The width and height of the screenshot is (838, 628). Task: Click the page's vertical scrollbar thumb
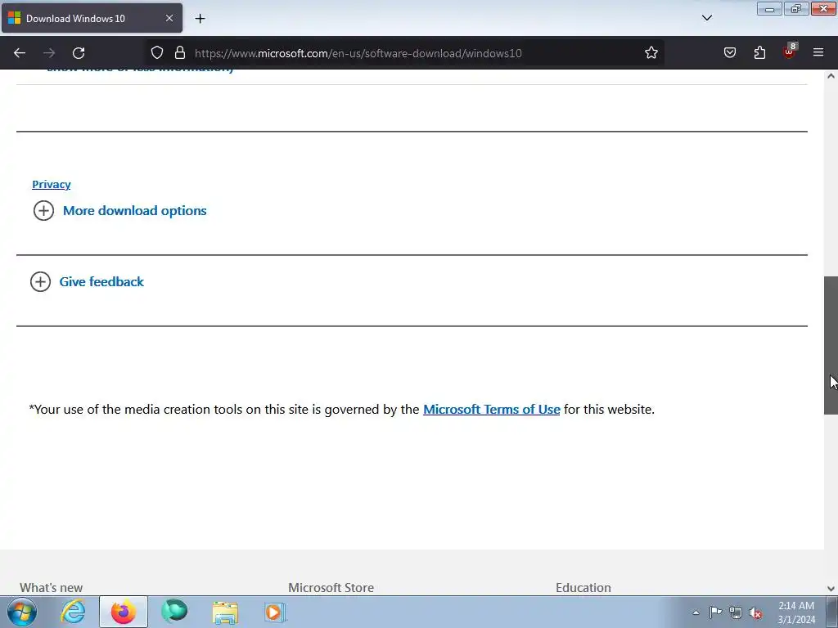pos(831,345)
